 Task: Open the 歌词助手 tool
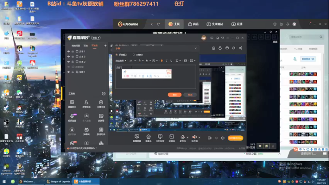coord(101,131)
